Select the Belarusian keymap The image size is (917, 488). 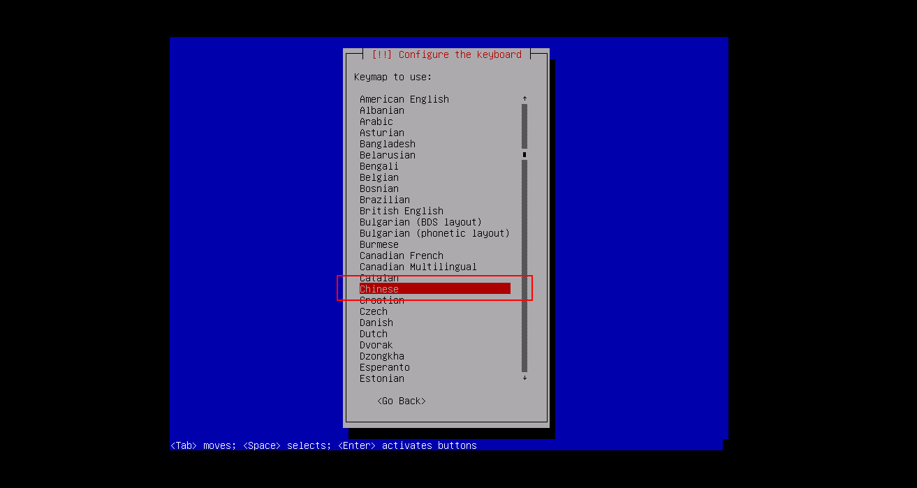pos(388,155)
